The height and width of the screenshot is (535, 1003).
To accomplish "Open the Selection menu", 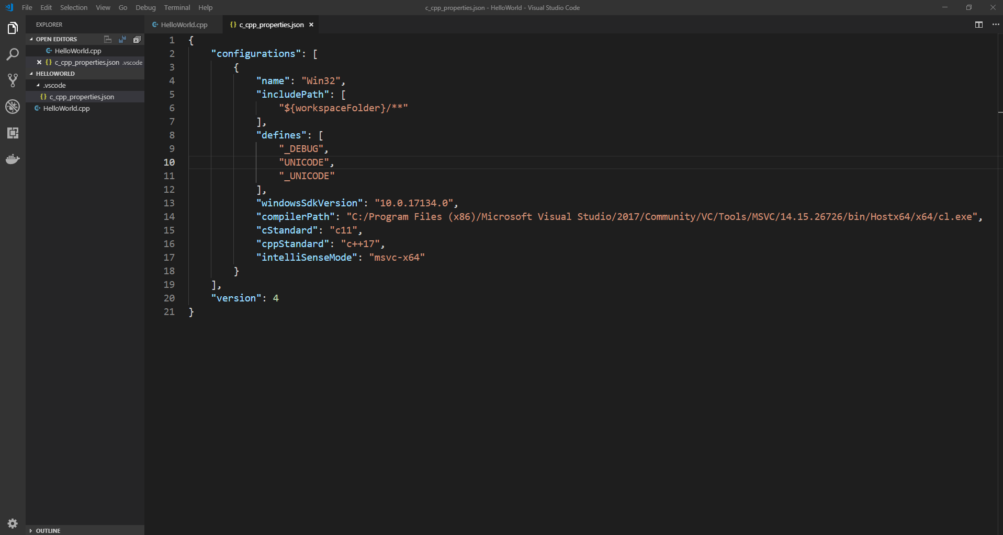I will (x=74, y=7).
